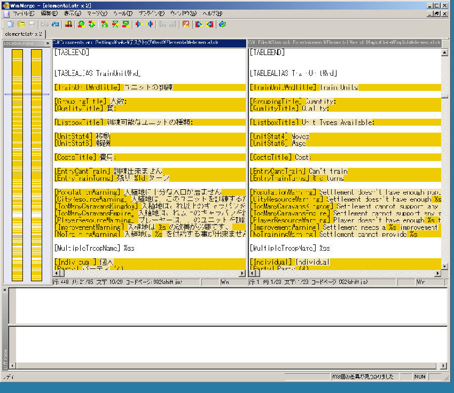The width and height of the screenshot is (454, 393).
Task: Jump to the previous difference icon
Action: click(x=92, y=24)
